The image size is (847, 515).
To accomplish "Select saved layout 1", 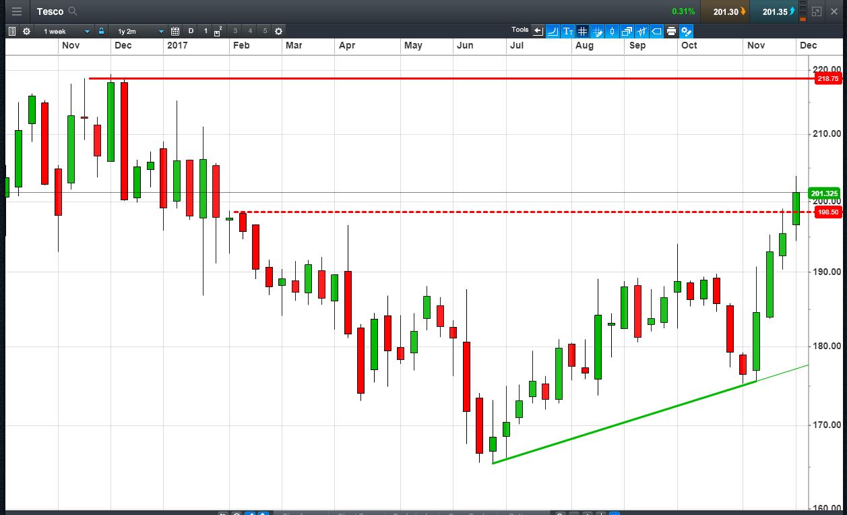I will coord(206,31).
